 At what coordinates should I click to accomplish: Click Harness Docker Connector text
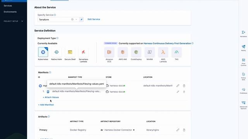(x=118, y=130)
